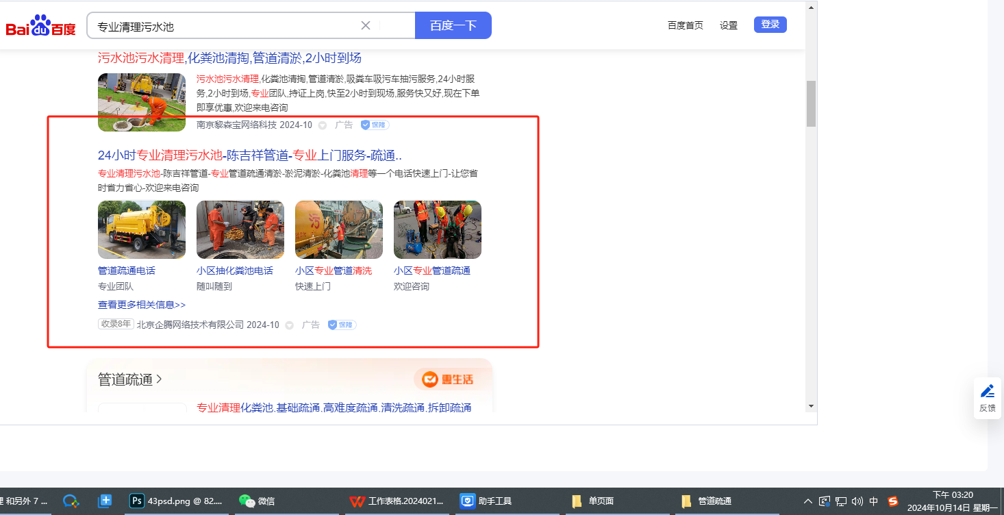Click the thumbnail above 小区专业管道疏通
The height and width of the screenshot is (515, 1004).
[438, 229]
